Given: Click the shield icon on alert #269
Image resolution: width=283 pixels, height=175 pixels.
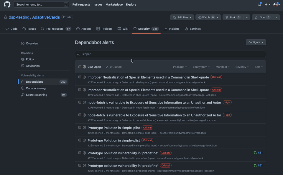Looking at the screenshot, I should point(84,128).
